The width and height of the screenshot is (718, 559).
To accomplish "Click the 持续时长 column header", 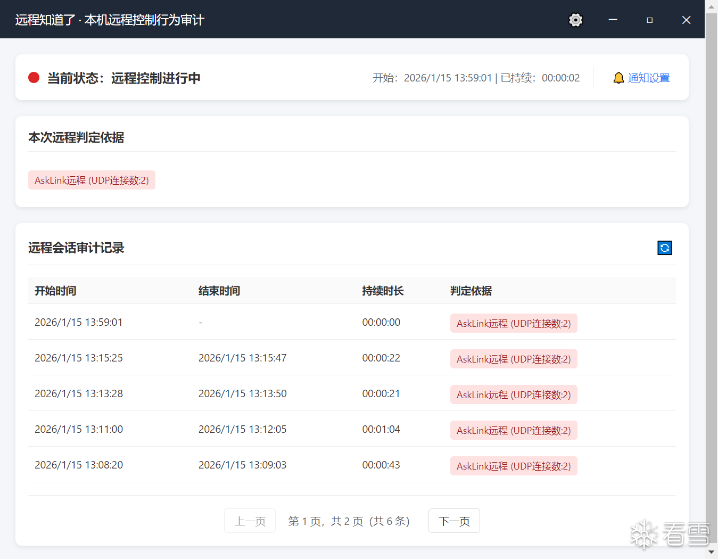I will [x=383, y=291].
